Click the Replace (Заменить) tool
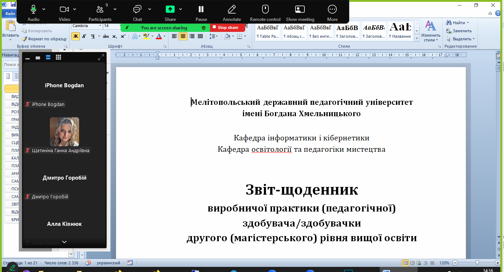The image size is (504, 272). (459, 31)
